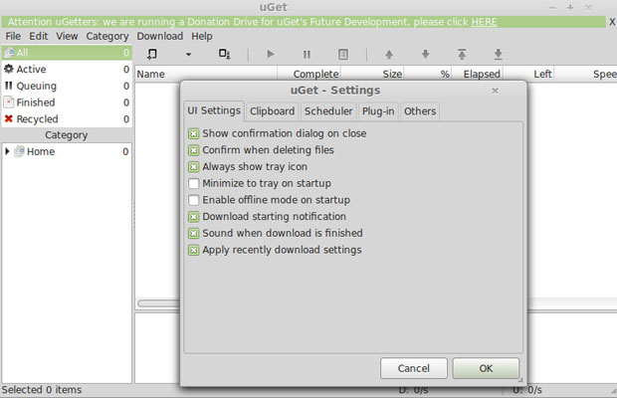Click the Complete column header
Viewport: 617px width, 398px height.
[308, 74]
